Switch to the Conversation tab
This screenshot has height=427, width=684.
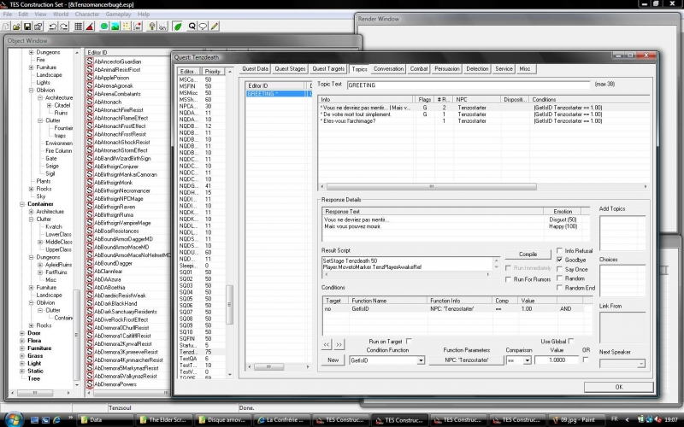point(388,69)
